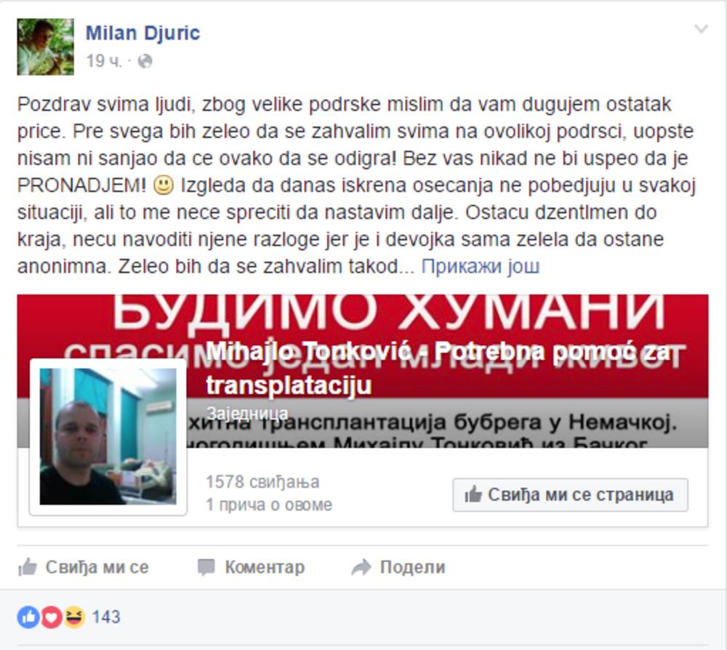Screen dimensions: 727x650
Task: Click Milan Djuric's profile picture
Action: click(x=45, y=47)
